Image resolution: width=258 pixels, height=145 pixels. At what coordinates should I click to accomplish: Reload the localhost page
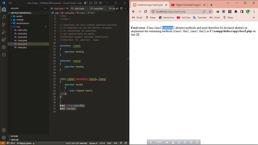(x=146, y=12)
